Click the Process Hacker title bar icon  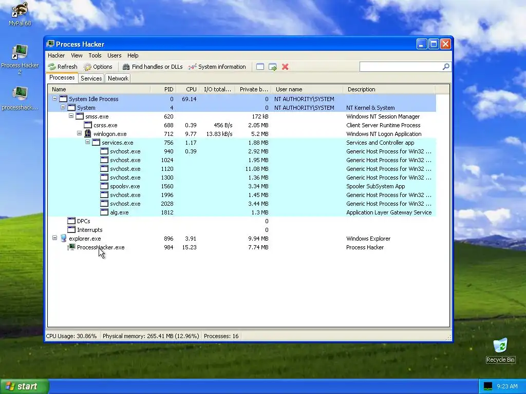pyautogui.click(x=50, y=44)
